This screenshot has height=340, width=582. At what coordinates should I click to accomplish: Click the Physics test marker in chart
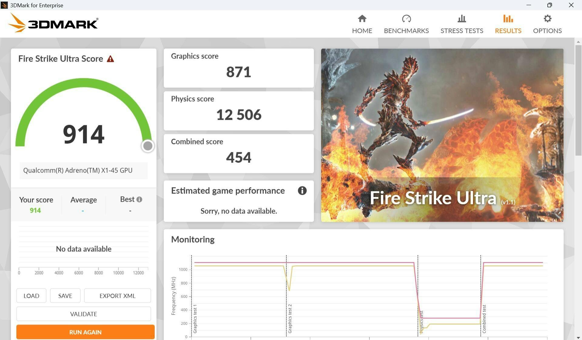421,321
